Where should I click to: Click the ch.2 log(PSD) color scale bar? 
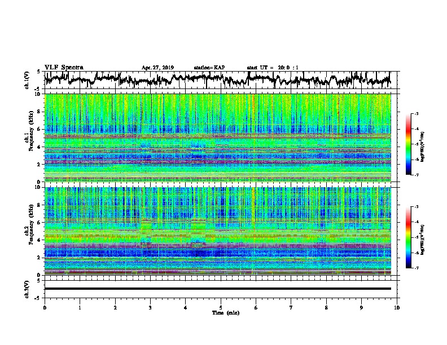[x=409, y=237]
